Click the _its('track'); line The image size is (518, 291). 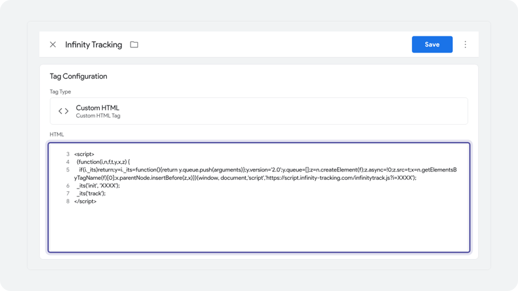point(91,194)
